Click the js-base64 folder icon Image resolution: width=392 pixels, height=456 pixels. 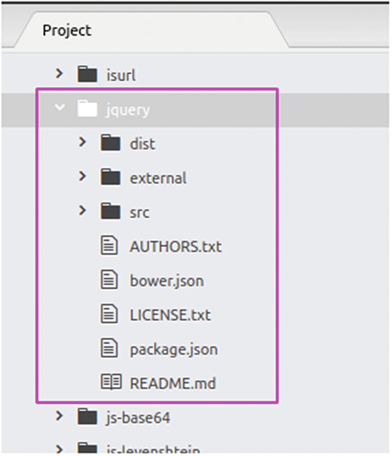click(x=87, y=417)
